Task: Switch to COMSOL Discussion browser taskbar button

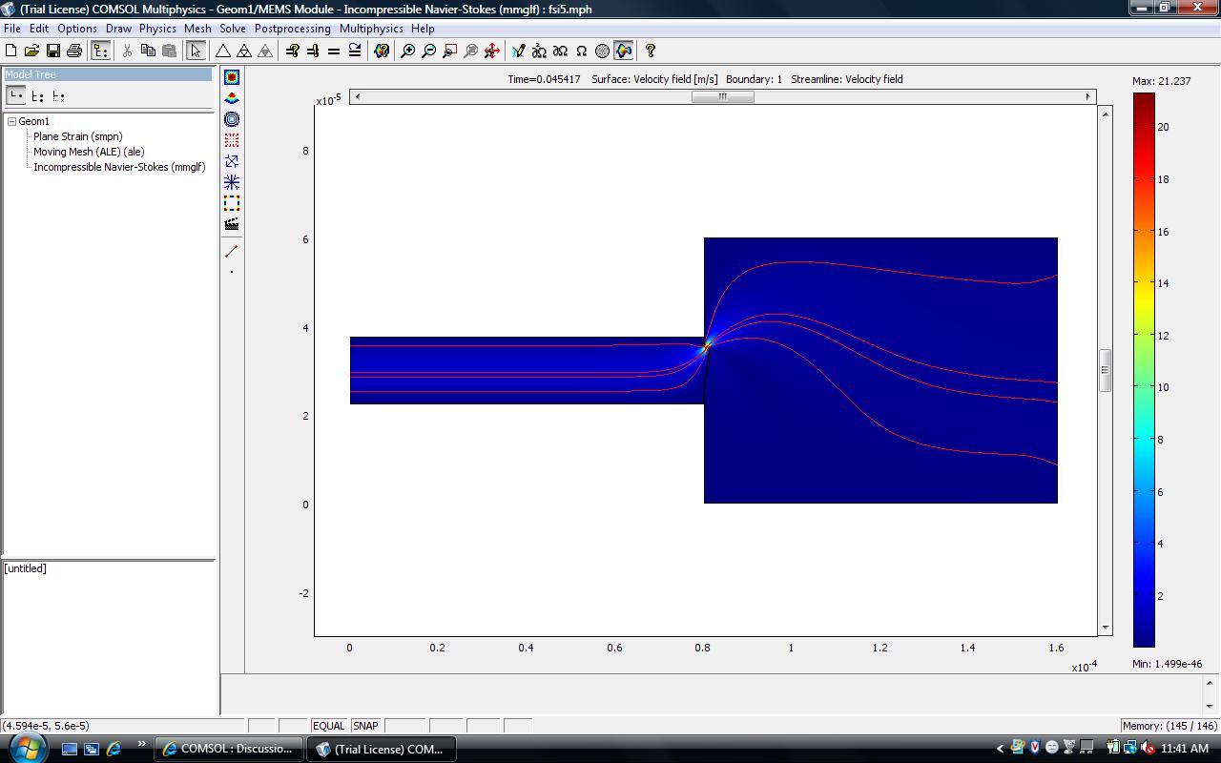Action: click(x=229, y=749)
